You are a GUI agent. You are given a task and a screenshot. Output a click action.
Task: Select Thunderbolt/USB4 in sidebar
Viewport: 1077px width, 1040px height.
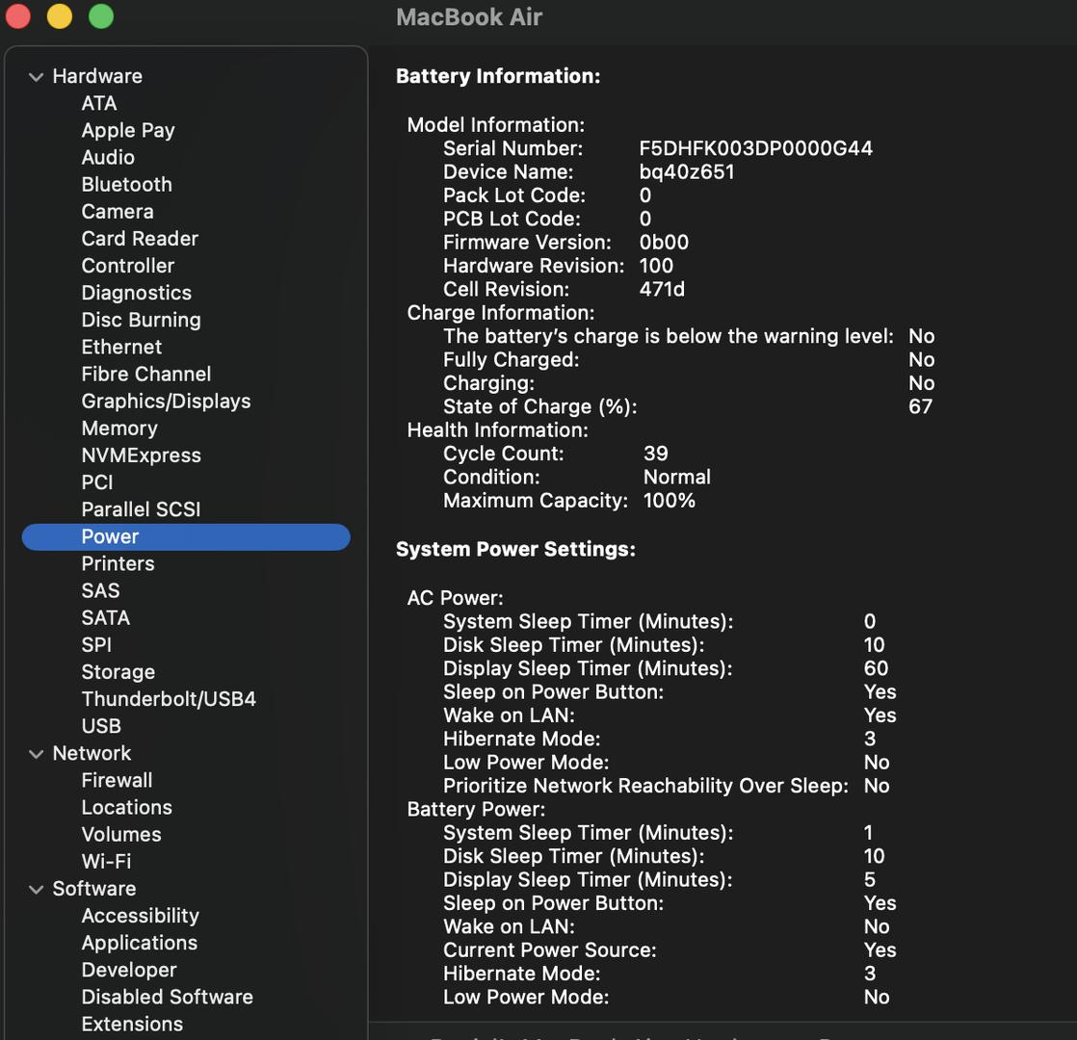pyautogui.click(x=169, y=699)
